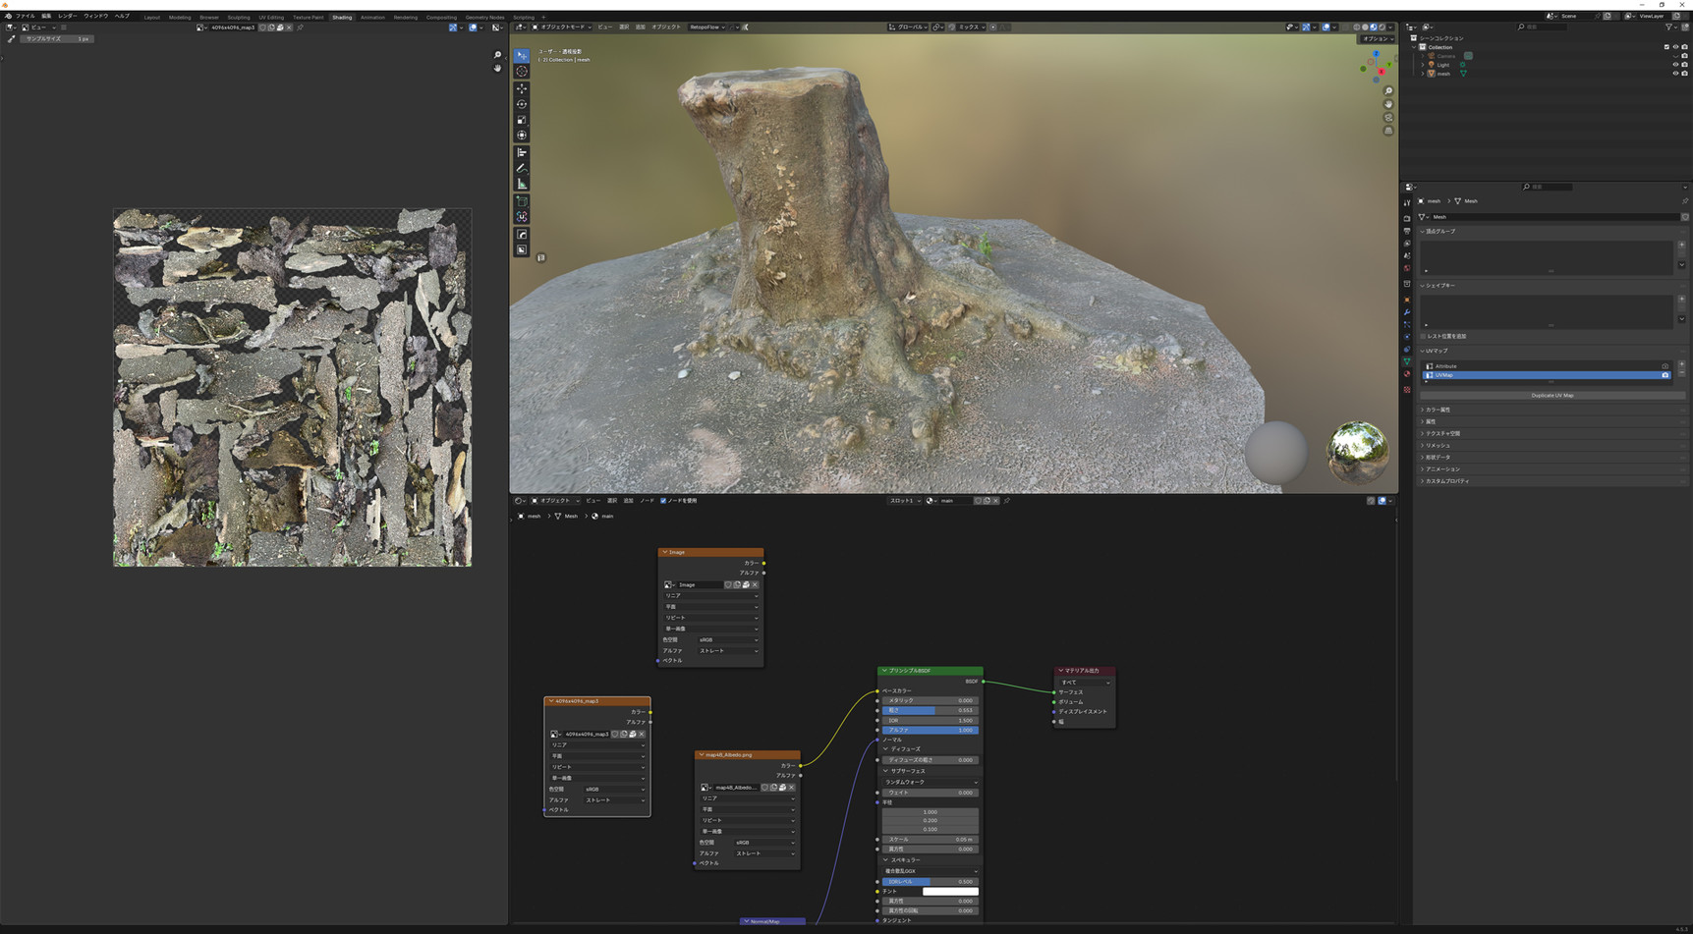Activate the 3D Cursor tool

pyautogui.click(x=522, y=72)
